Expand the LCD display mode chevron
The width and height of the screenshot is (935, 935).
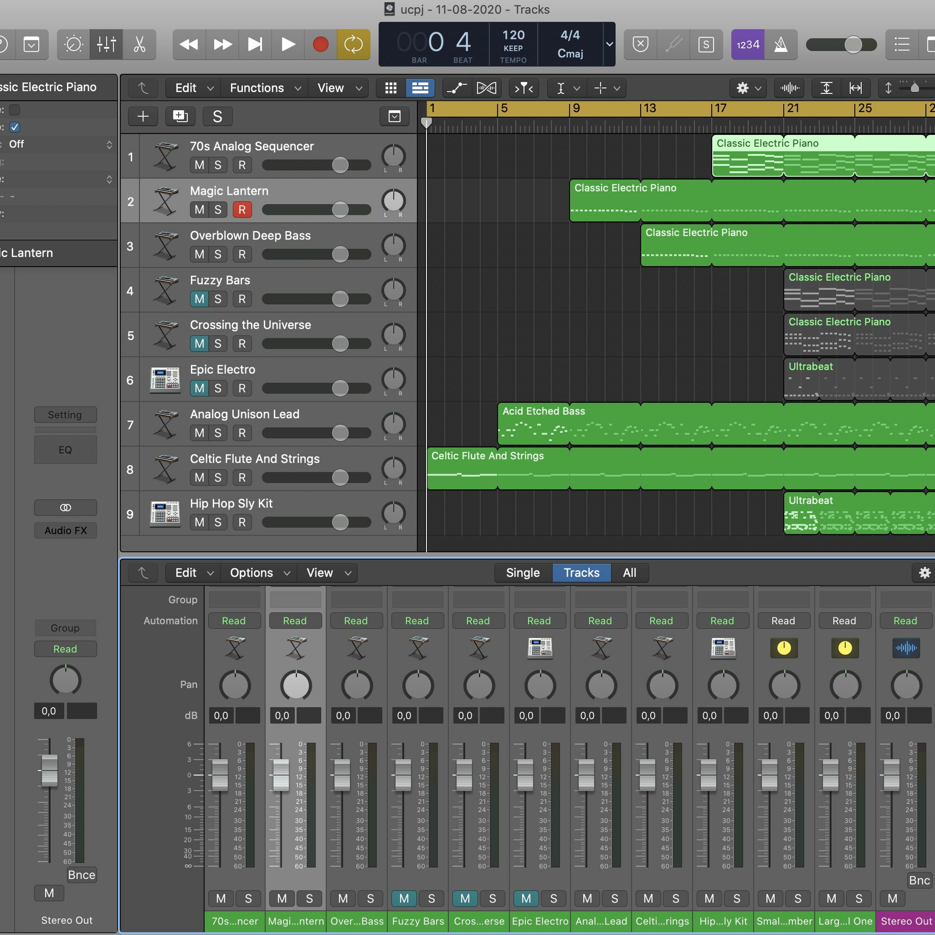tap(609, 44)
